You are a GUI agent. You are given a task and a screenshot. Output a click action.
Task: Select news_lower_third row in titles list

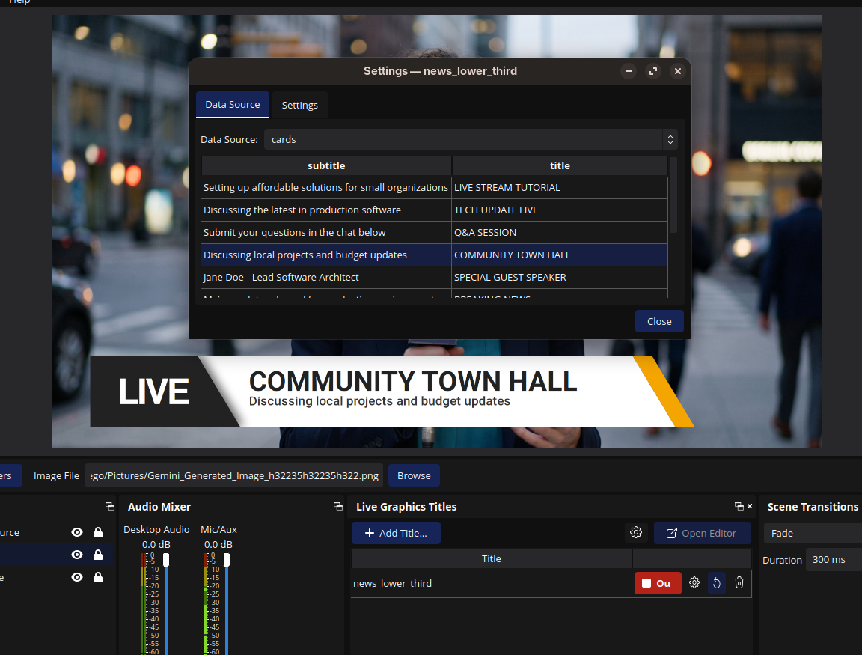[x=491, y=583]
